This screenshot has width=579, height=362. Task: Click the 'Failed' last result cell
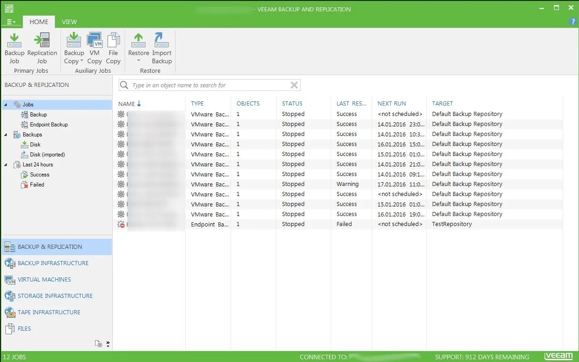pos(344,224)
